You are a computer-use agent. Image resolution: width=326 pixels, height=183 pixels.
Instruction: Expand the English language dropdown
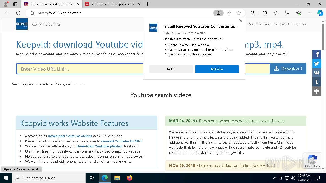(x=300, y=24)
